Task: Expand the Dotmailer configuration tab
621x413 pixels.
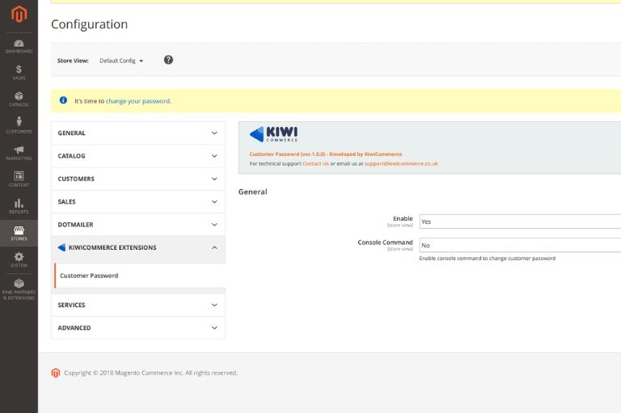Action: tap(137, 225)
